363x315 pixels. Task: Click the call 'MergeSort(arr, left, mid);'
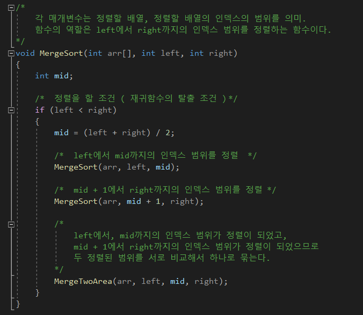[x=117, y=167]
